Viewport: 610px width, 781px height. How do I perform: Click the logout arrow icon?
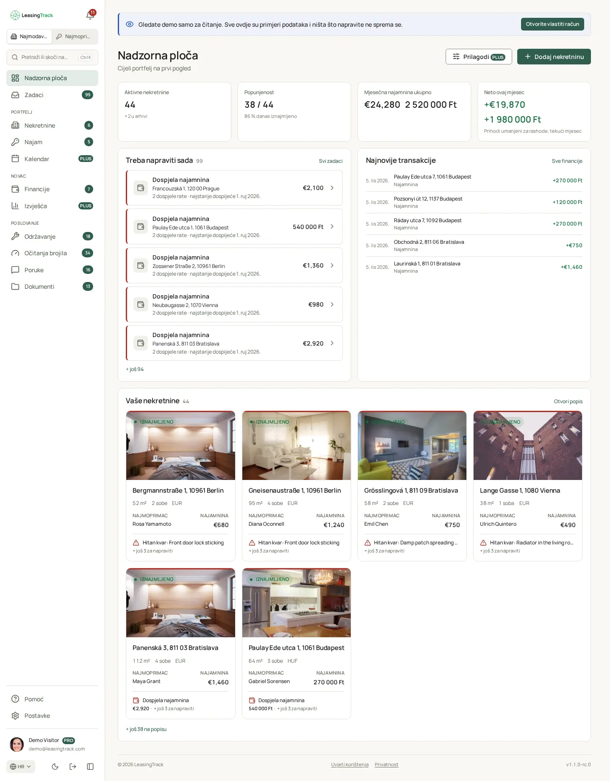point(73,767)
